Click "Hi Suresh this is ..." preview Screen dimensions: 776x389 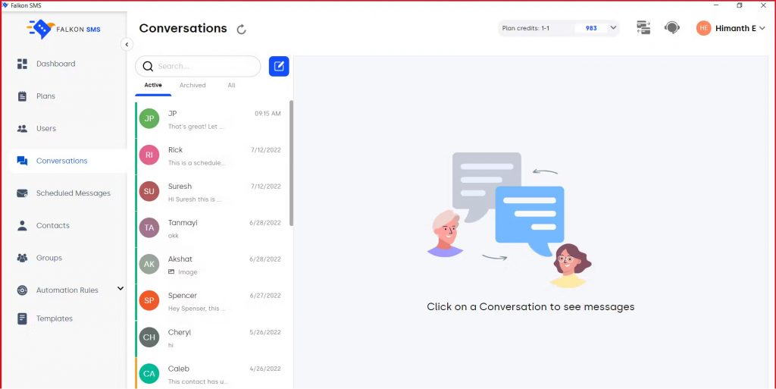pyautogui.click(x=195, y=199)
